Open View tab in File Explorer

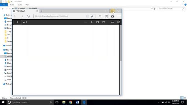pyautogui.click(x=27, y=5)
